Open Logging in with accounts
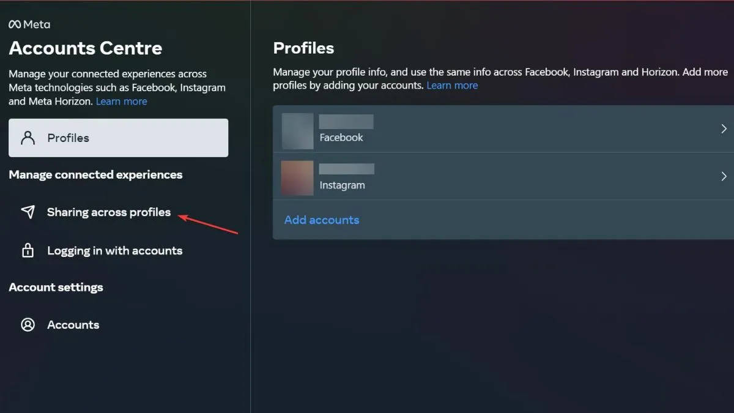Screen dimensions: 734x413 tap(115, 250)
